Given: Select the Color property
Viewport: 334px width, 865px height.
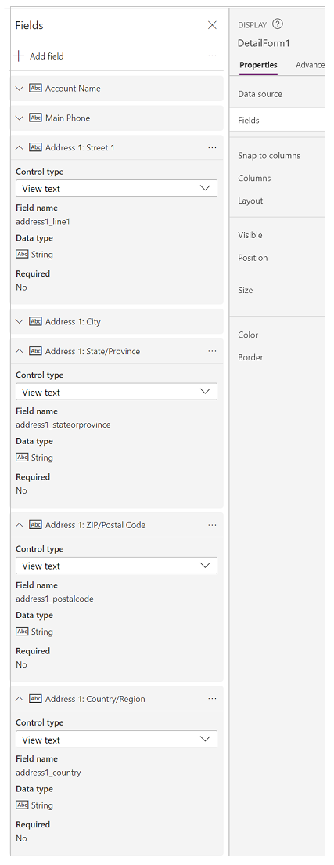Looking at the screenshot, I should [248, 335].
